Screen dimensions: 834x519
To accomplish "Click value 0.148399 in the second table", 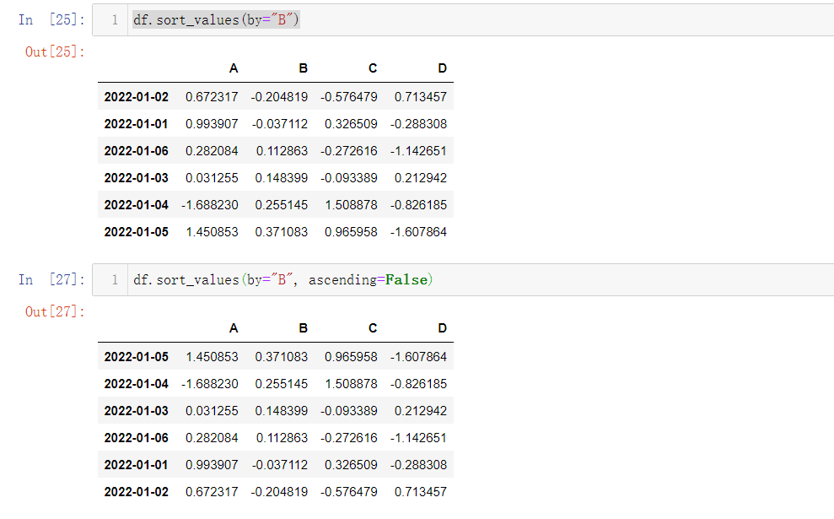I will click(282, 411).
